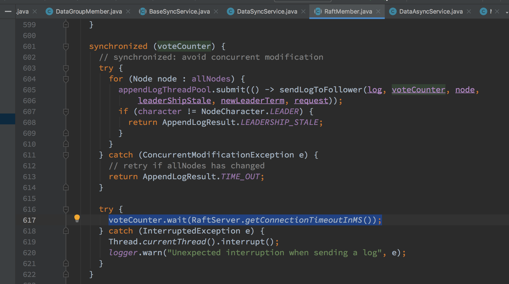Fold the for loop at line 604
Screen dimensions: 509x284
coord(66,79)
